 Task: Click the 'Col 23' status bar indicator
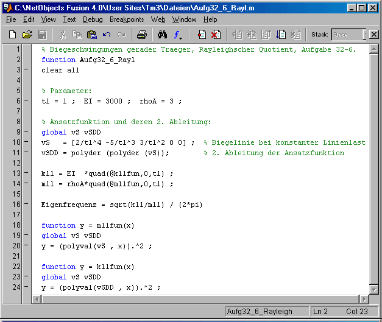[x=357, y=312]
